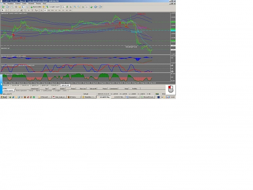The width and height of the screenshot is (253, 190).
Task: Open the Grafici menu
Action: (x=24, y=3)
